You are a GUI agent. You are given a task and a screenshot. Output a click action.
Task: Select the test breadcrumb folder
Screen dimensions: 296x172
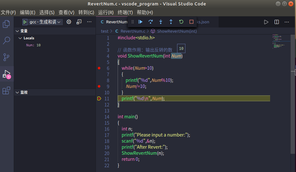point(105,31)
